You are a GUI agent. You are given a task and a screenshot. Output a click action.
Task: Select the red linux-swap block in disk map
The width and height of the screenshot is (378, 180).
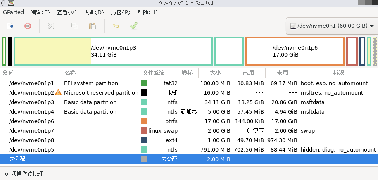352,51
